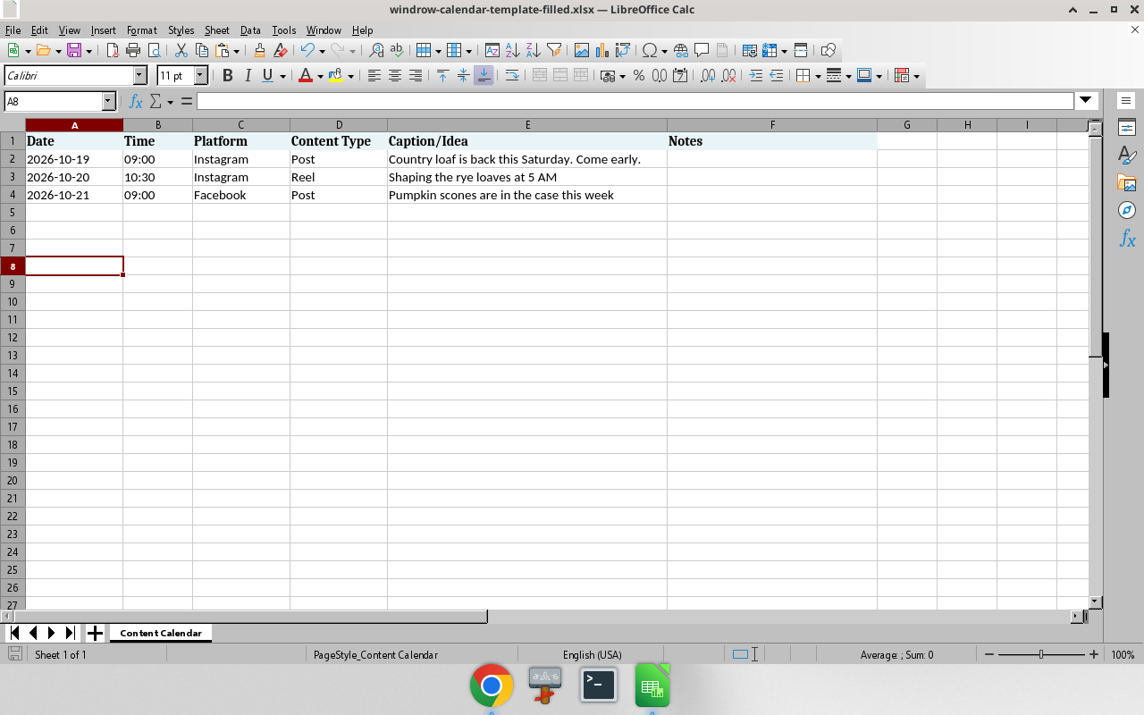Open the font color dropdown arrow
The height and width of the screenshot is (715, 1144).
click(x=320, y=76)
